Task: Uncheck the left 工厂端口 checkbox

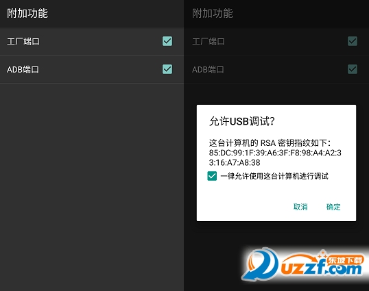Action: coord(167,41)
